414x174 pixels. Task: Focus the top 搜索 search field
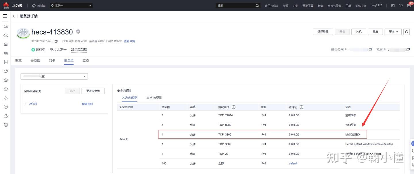click(x=236, y=5)
